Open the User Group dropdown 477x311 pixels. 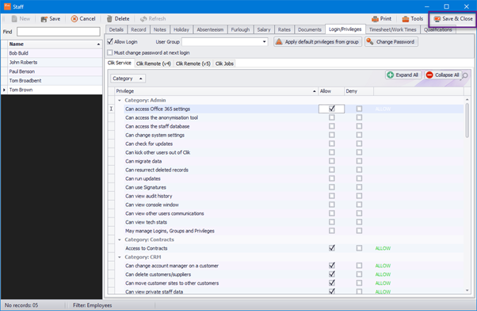pos(264,42)
